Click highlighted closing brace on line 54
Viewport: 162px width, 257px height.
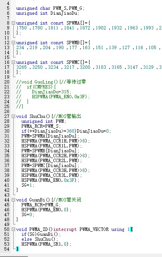pos(17,249)
